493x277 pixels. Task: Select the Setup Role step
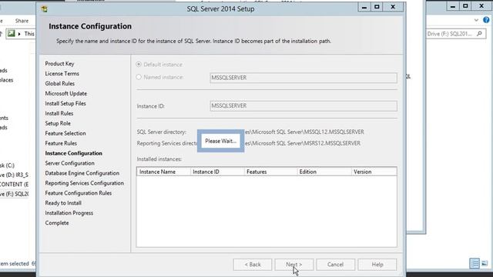(x=58, y=123)
